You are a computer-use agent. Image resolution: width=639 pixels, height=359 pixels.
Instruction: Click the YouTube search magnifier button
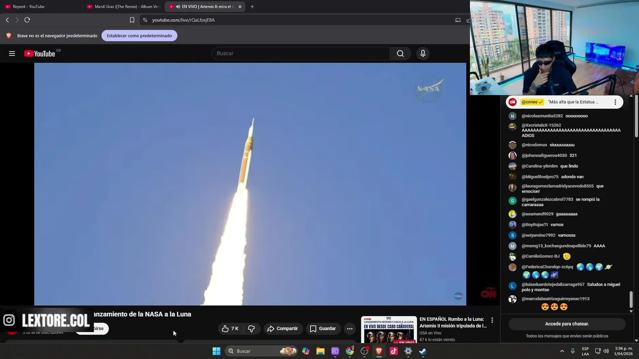point(400,53)
